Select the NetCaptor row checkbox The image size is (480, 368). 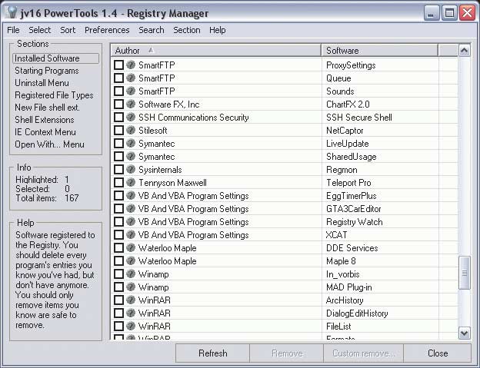[118, 130]
